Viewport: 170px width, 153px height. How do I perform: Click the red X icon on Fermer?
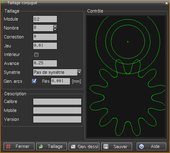[x=8, y=146]
